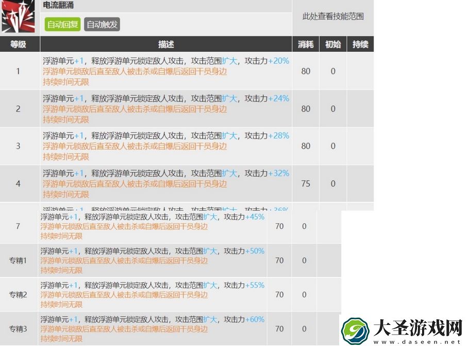
Task: Click 持续时间无限 text in level 7 row
Action: click(61, 236)
